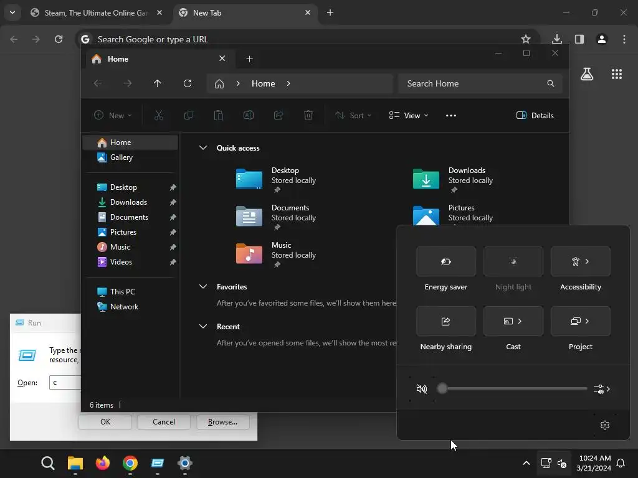Click the Cut scissors icon in File Explorer toolbar

(x=159, y=115)
